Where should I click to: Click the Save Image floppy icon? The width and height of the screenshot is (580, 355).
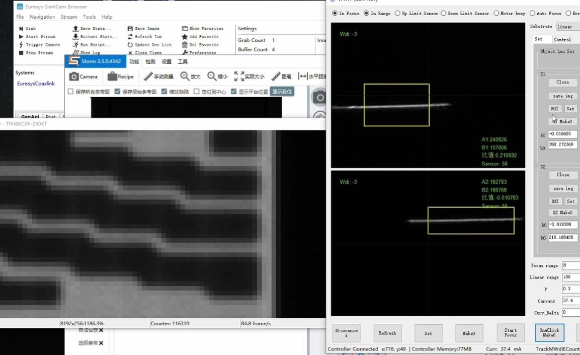[130, 29]
